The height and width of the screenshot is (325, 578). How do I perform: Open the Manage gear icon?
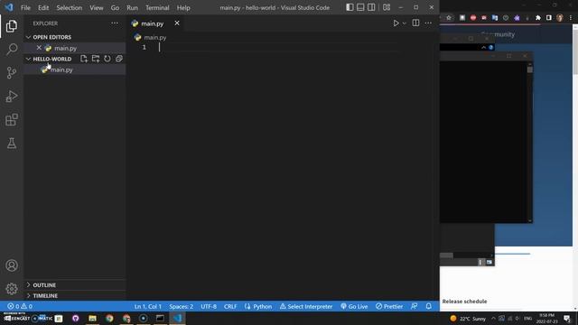(x=12, y=289)
